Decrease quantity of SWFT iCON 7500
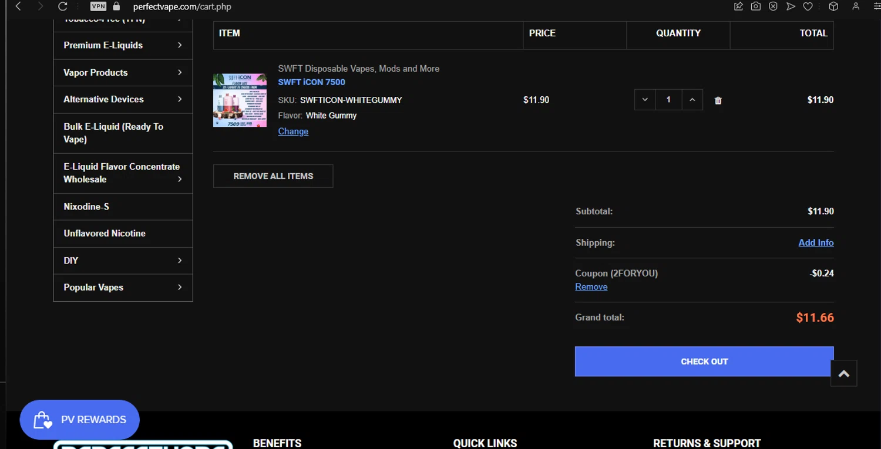 (645, 100)
